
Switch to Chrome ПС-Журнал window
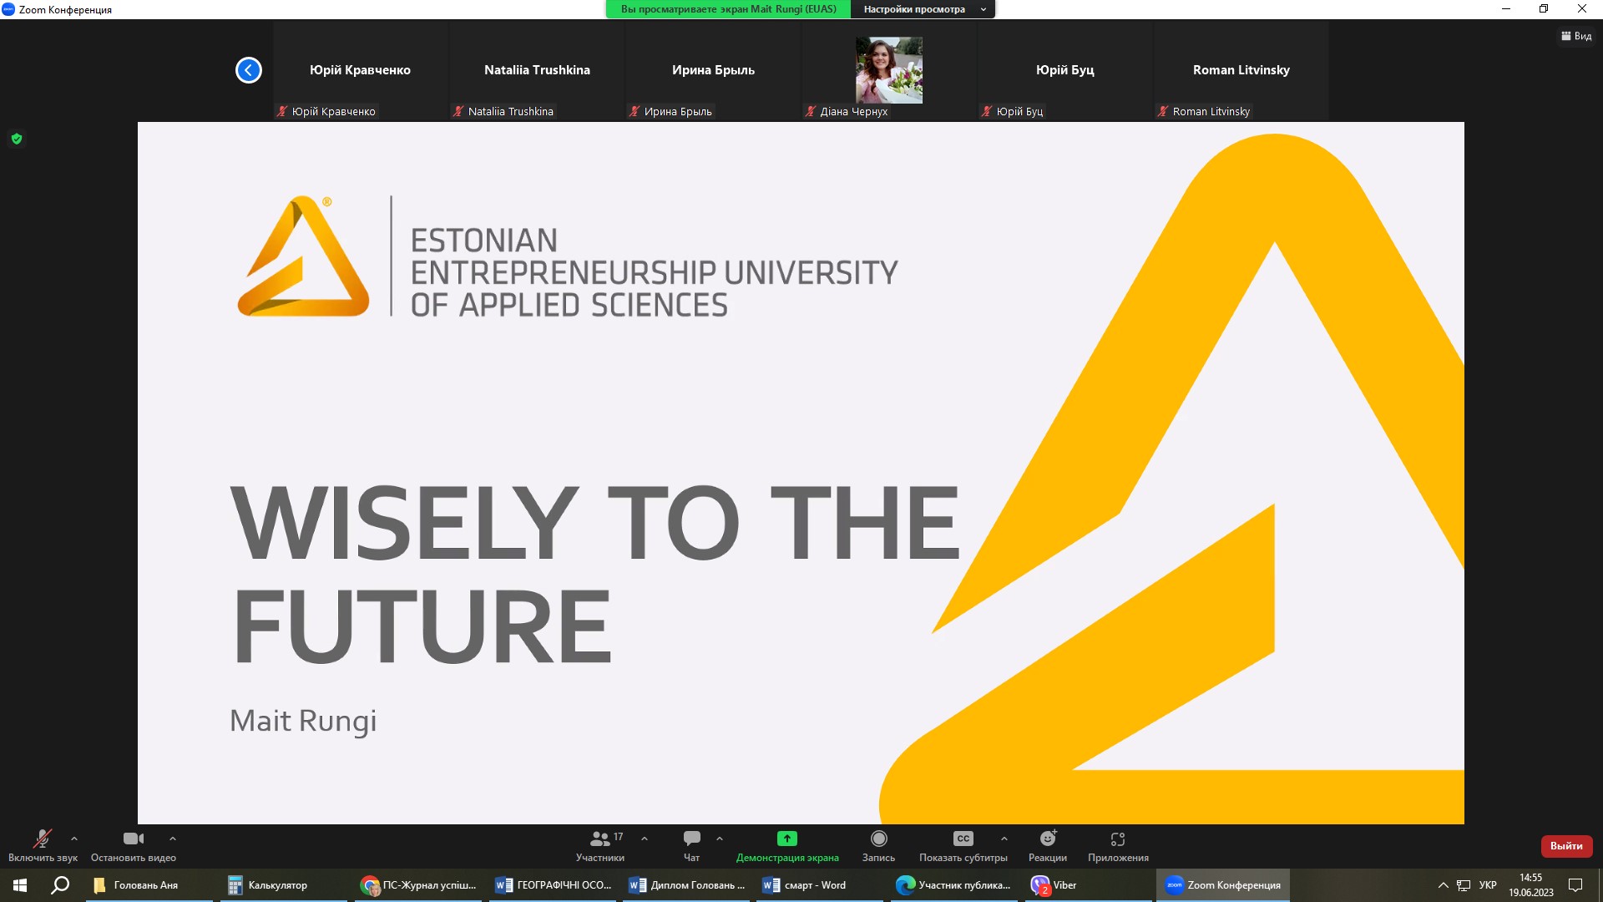[417, 885]
